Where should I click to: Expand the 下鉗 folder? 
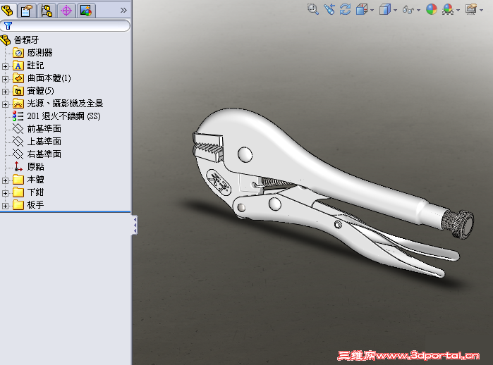[x=5, y=193]
